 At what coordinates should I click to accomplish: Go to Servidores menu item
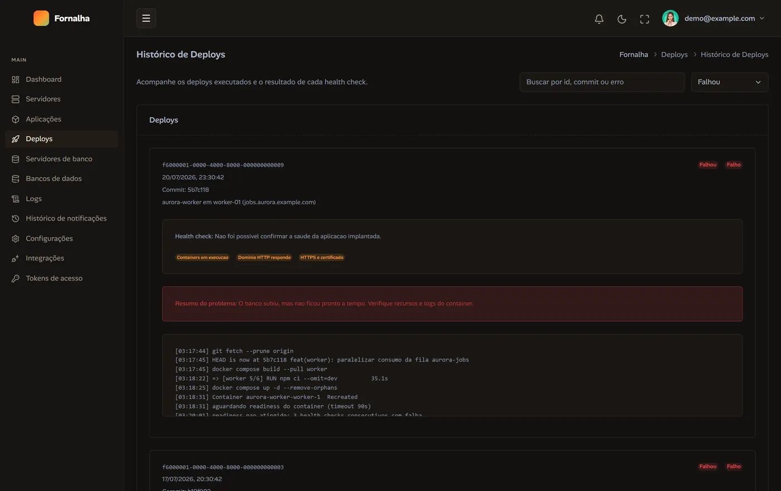61,99
